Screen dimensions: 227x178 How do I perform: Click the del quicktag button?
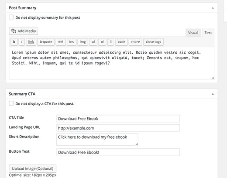point(61,42)
